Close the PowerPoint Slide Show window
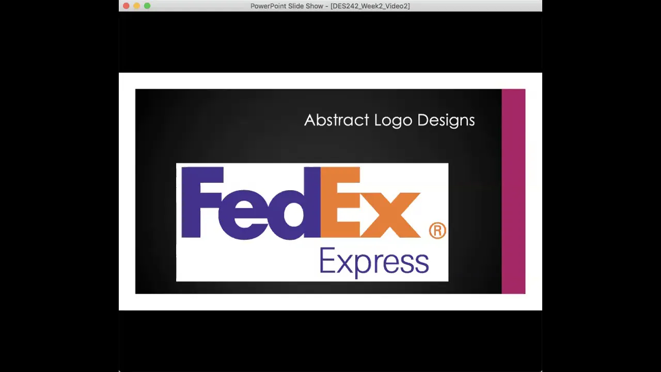 126,6
